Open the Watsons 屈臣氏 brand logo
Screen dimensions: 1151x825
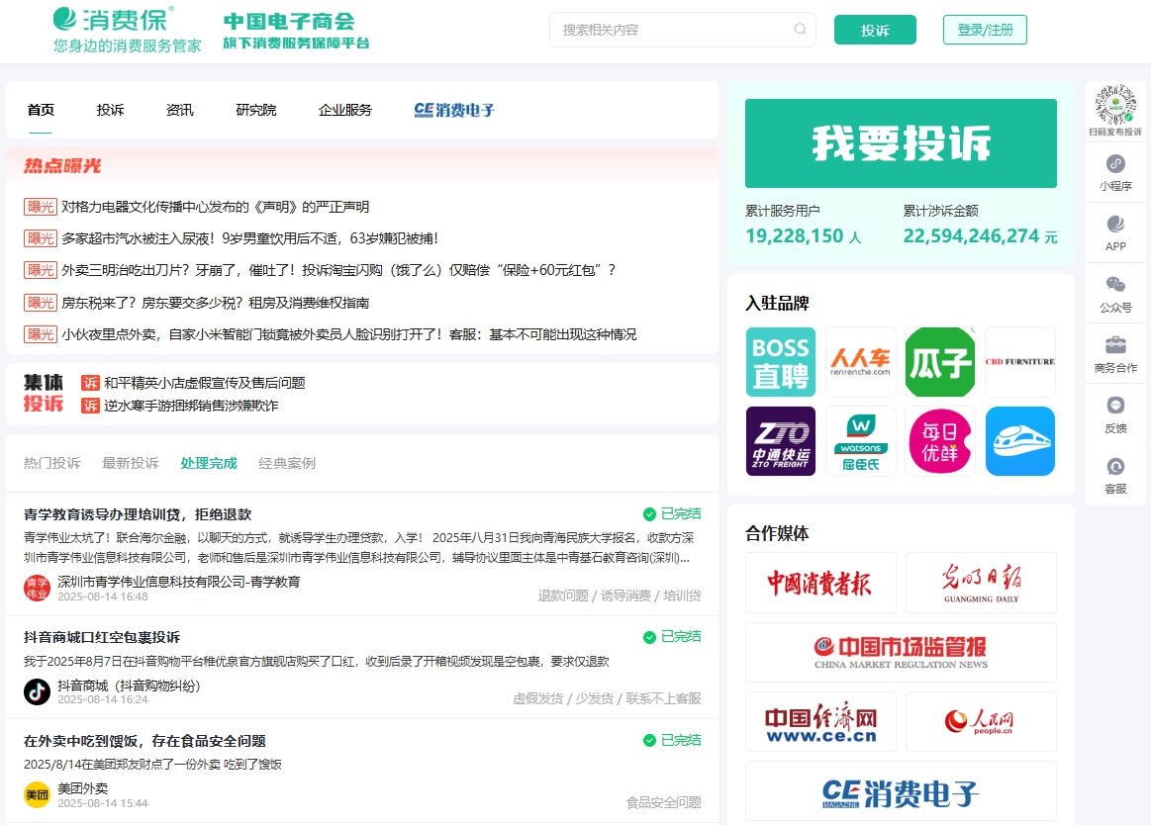[x=860, y=441]
